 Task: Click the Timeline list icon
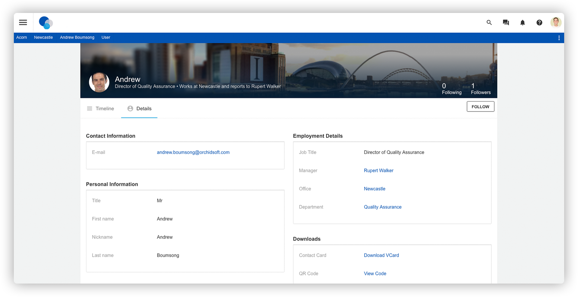point(89,108)
